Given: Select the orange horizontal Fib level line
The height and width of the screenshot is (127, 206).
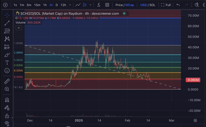Looking at the screenshot, I should click(103, 72).
